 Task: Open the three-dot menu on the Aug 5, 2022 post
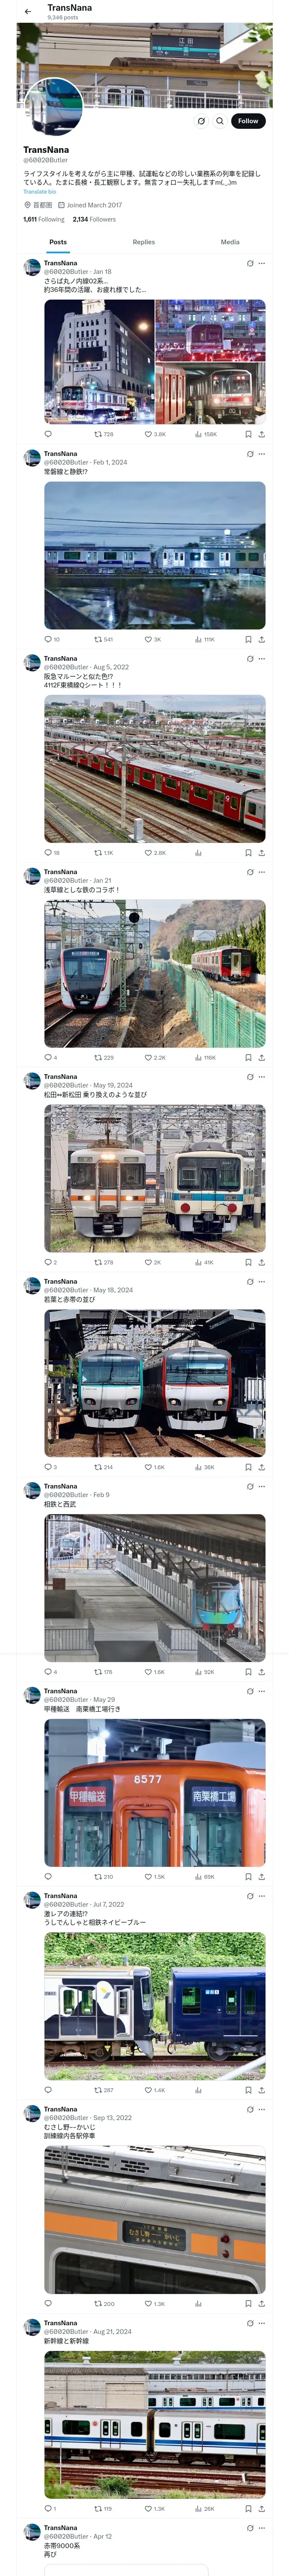262,659
